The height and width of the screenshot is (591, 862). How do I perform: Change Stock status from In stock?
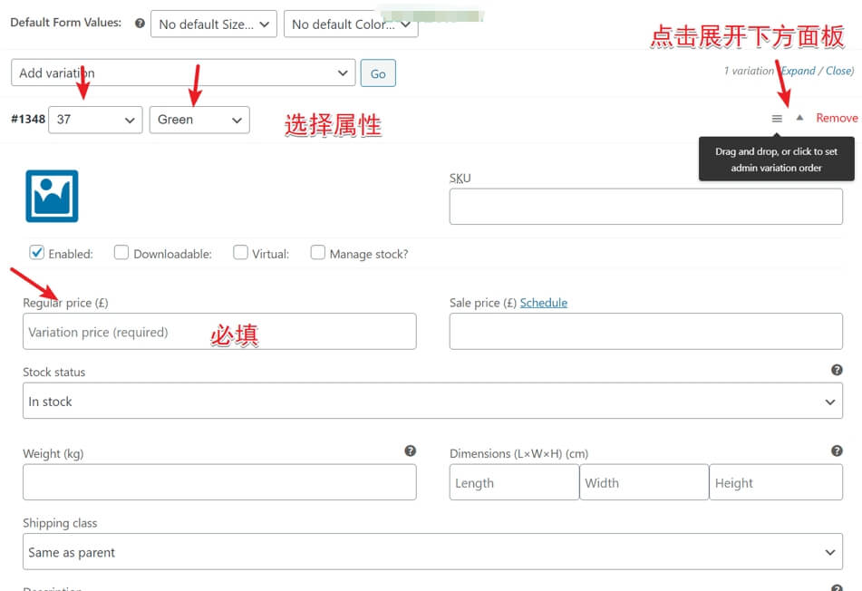coord(432,401)
